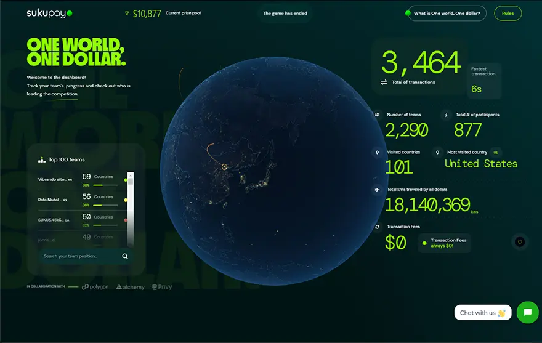Click the polygon partner logo
This screenshot has height=343, width=542.
click(95, 286)
